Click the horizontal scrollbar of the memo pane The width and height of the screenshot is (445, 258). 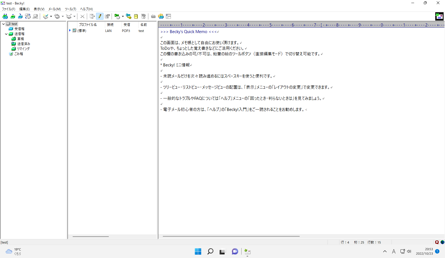pos(231,236)
